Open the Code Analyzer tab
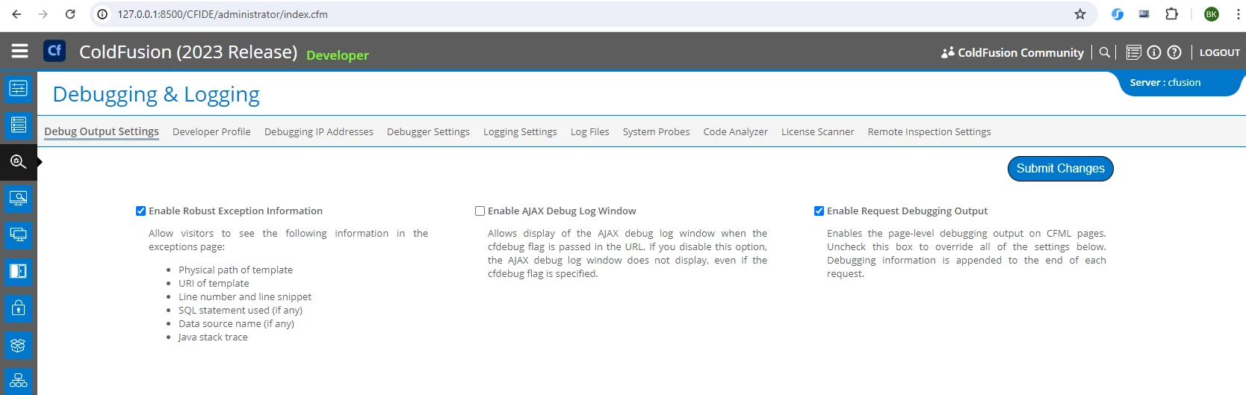This screenshot has width=1246, height=395. [735, 131]
